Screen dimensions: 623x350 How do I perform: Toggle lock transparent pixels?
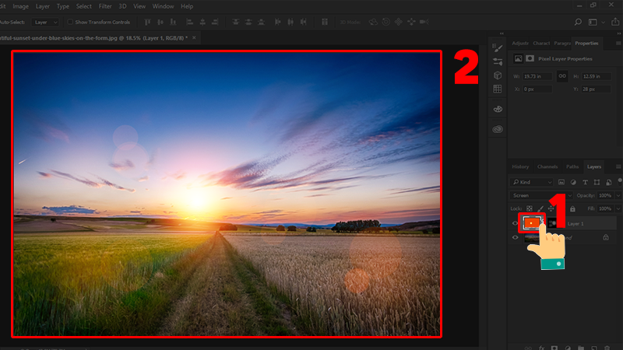coord(530,208)
